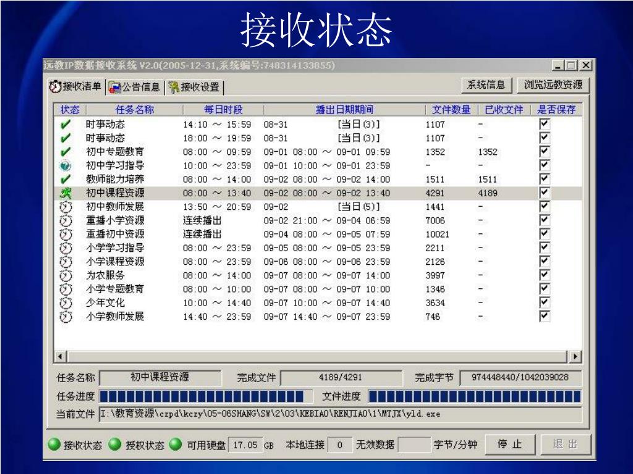Click the 任务进度 progress bar

pyautogui.click(x=202, y=396)
